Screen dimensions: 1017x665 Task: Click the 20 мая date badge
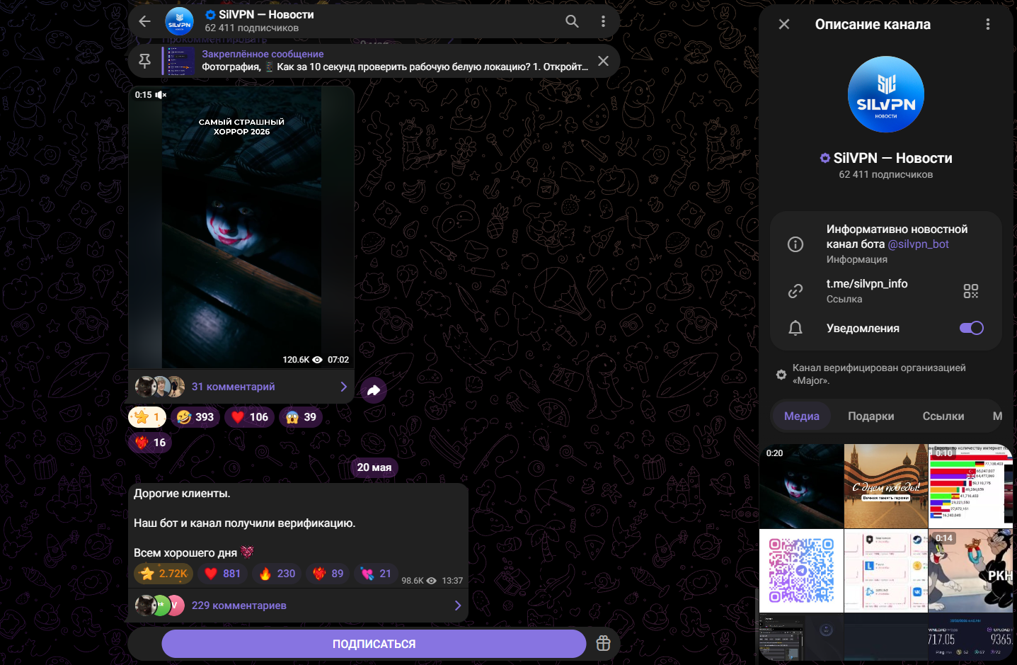click(x=374, y=467)
